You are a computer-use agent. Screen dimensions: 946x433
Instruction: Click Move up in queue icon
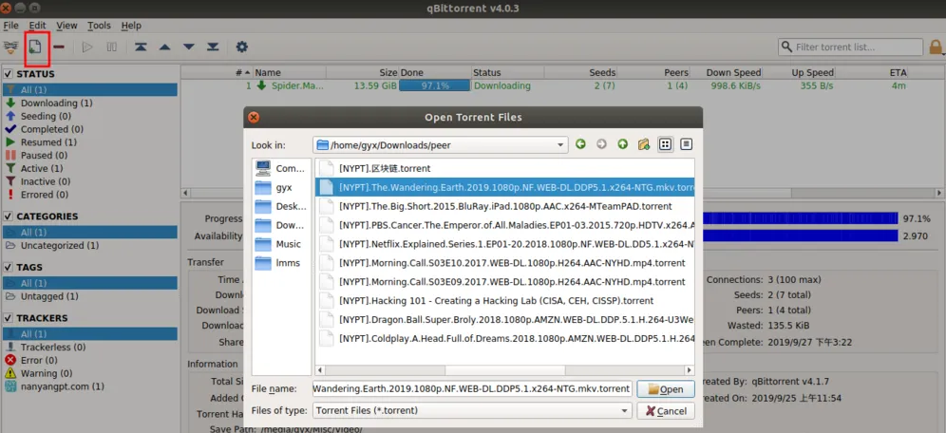point(164,47)
